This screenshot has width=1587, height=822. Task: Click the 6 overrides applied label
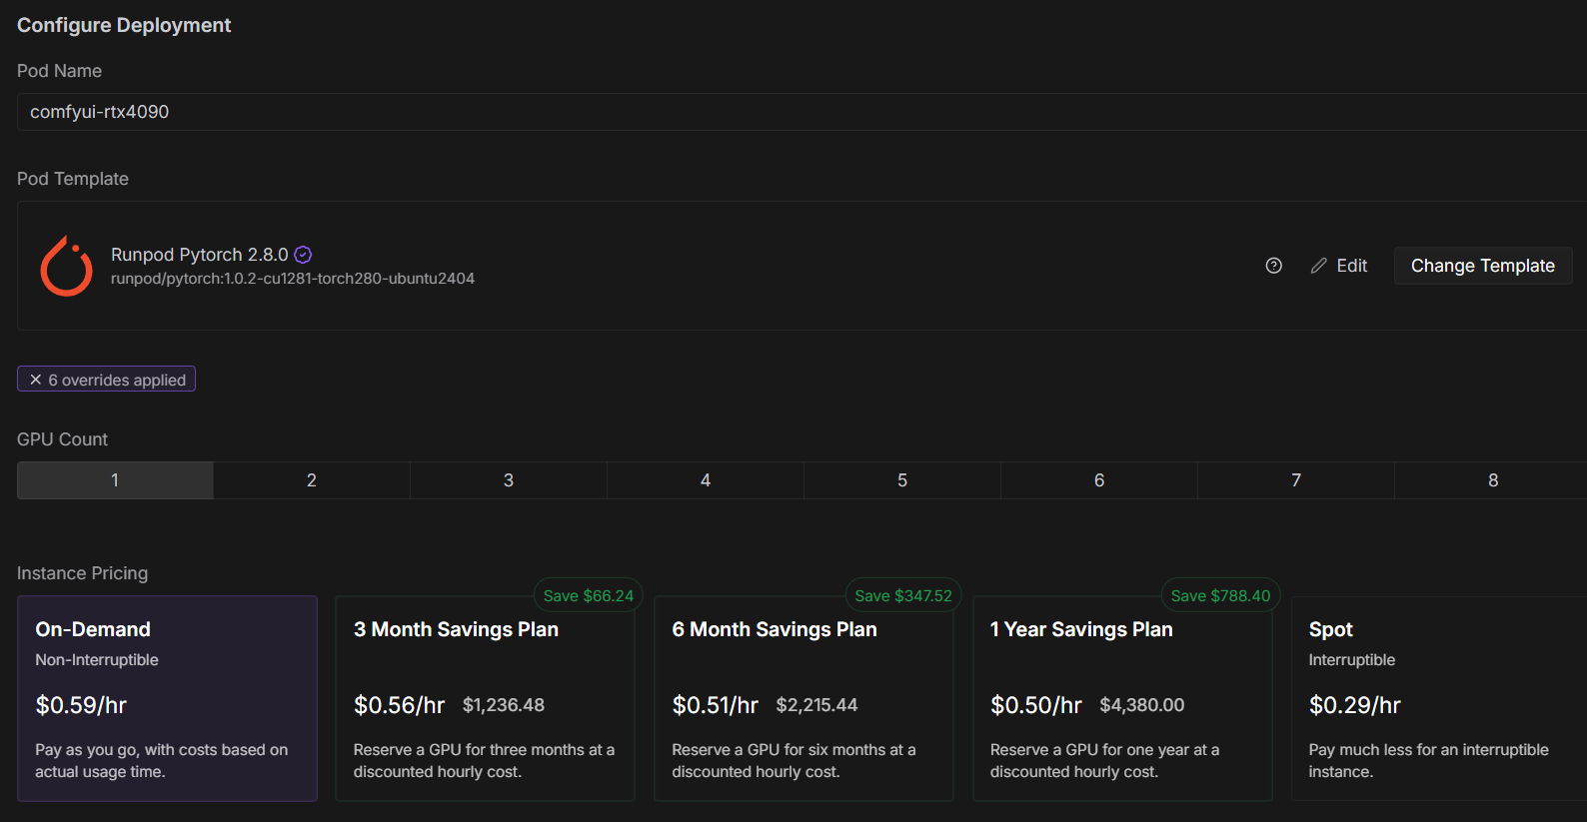pos(117,380)
